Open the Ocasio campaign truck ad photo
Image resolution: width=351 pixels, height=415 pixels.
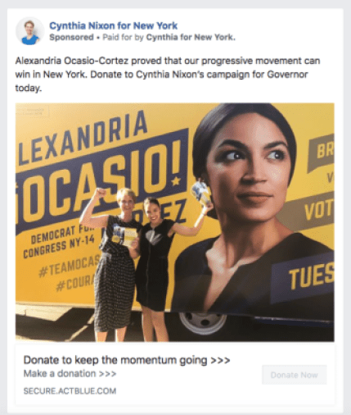[175, 222]
